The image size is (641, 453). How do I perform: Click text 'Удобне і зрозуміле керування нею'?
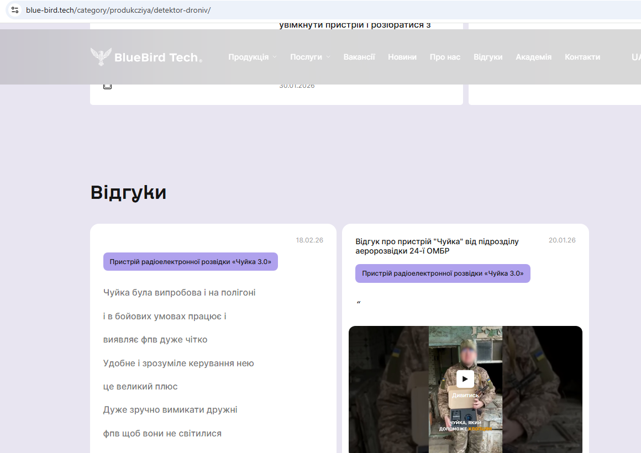178,364
